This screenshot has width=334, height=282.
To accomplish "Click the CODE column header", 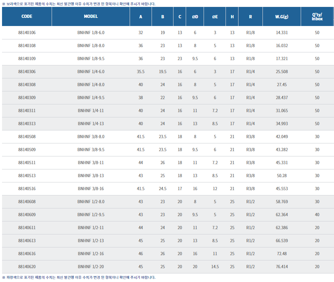I will [27, 17].
